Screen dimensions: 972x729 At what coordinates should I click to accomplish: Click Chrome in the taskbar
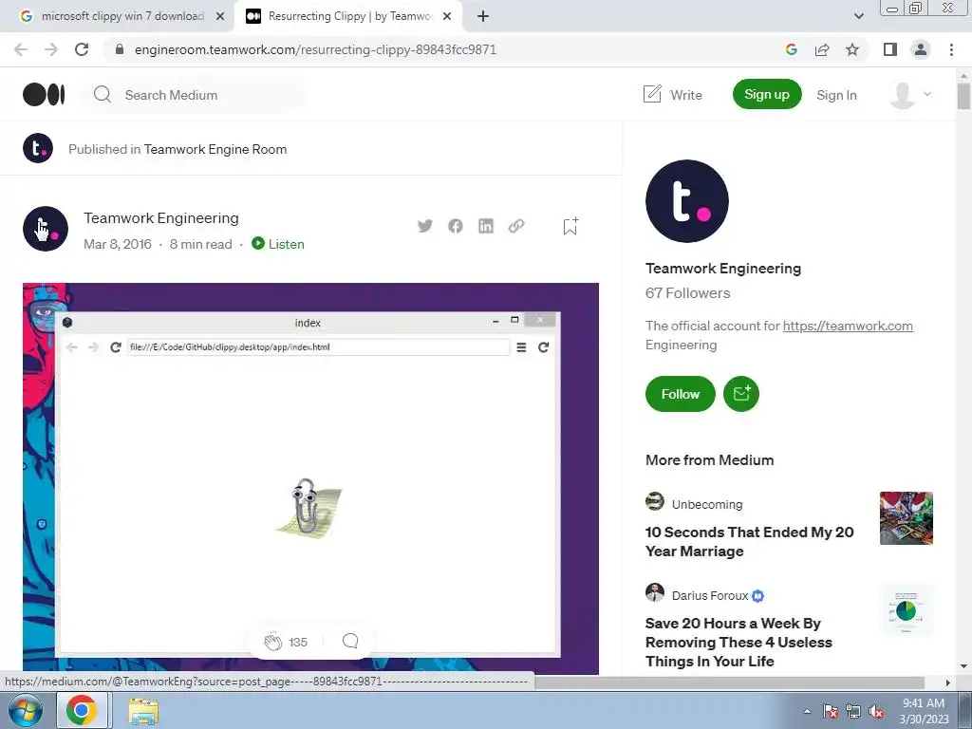coord(82,710)
